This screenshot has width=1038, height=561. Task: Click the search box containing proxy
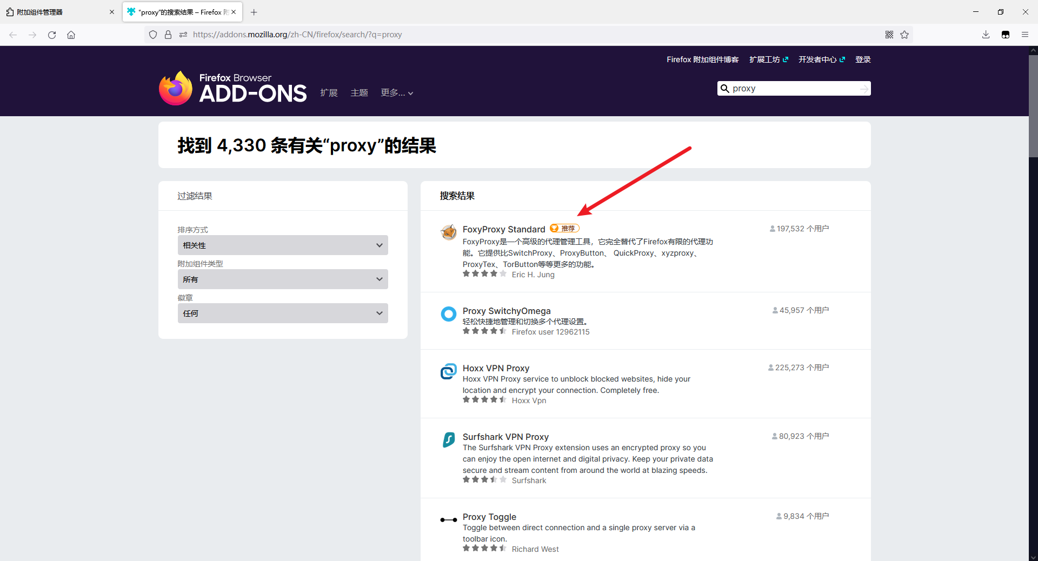click(794, 89)
